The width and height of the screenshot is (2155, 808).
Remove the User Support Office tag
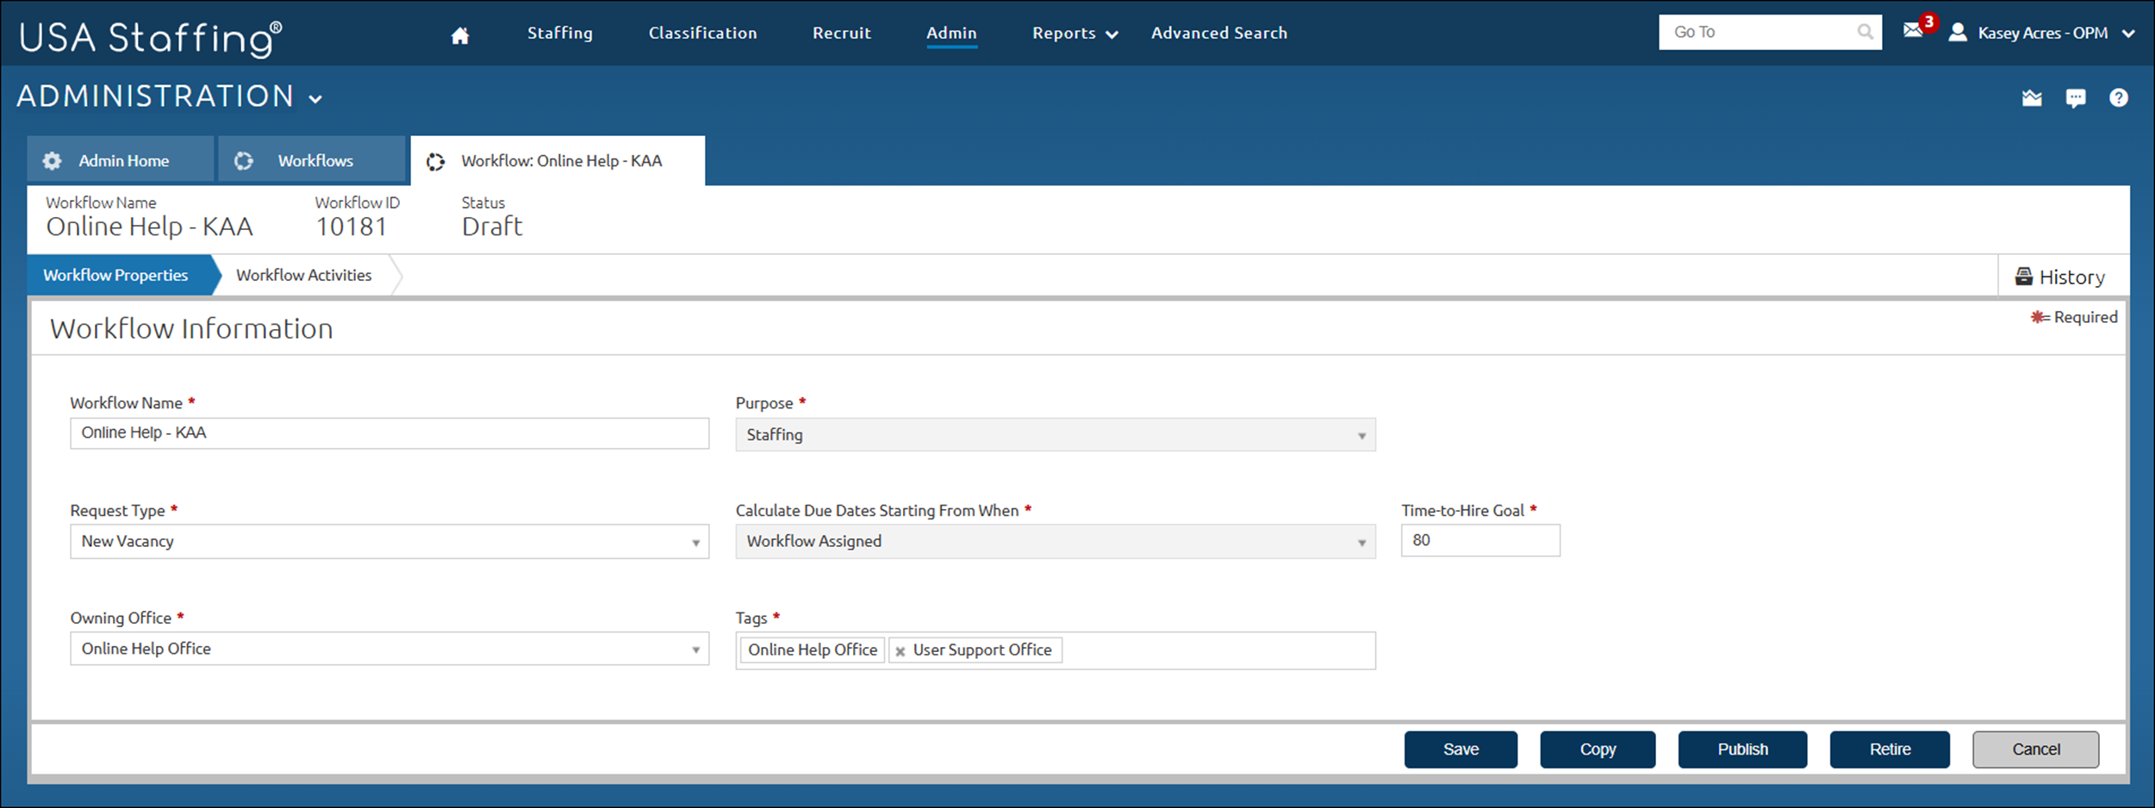(x=900, y=650)
